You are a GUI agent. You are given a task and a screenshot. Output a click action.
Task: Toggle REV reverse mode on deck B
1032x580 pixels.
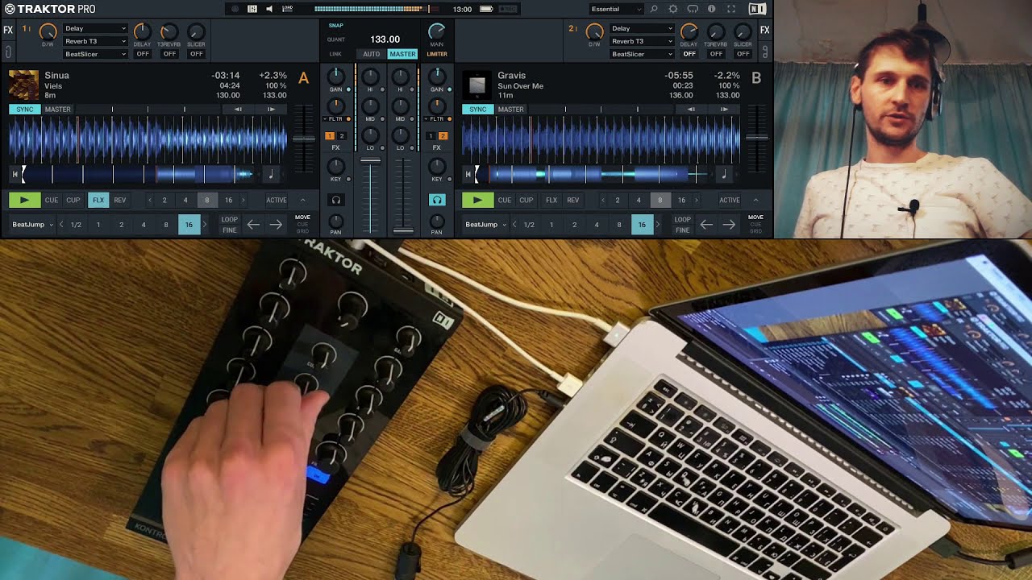click(x=573, y=200)
